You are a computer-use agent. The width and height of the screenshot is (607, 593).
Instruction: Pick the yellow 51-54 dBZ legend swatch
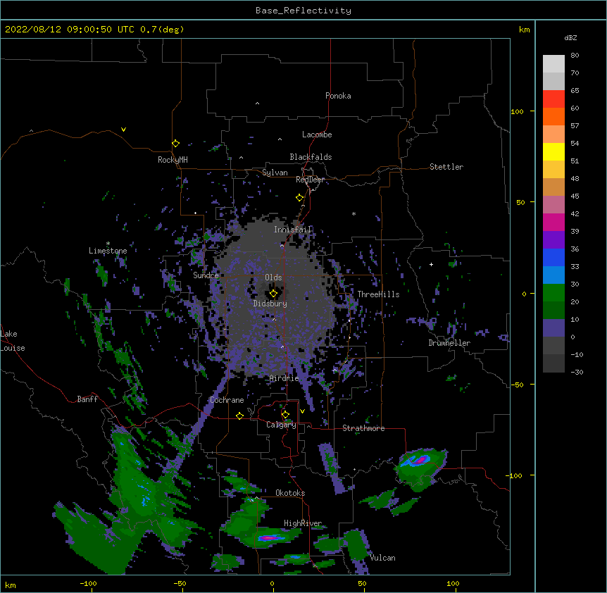pos(553,151)
